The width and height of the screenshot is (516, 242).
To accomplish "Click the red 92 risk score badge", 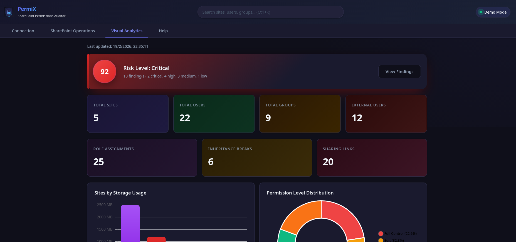I will tap(105, 72).
